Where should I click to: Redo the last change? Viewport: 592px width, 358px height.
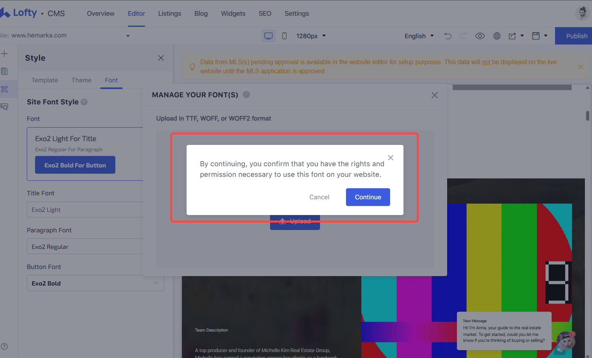click(463, 36)
